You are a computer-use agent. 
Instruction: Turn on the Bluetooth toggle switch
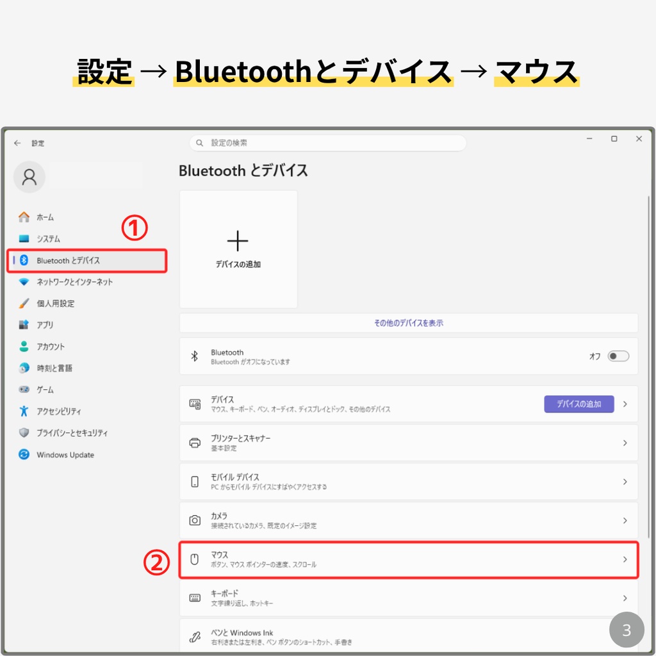coord(618,356)
